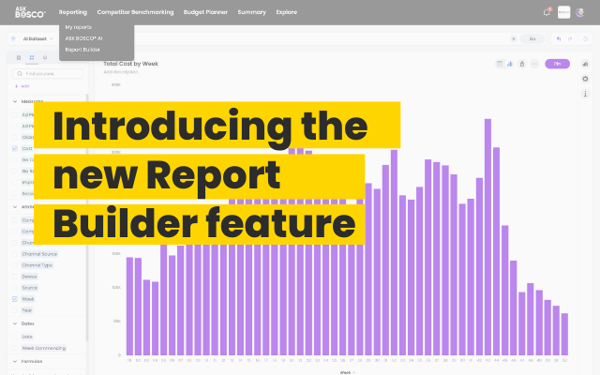The width and height of the screenshot is (600, 375).
Task: Select the grid columns tab in left panel
Action: (x=32, y=58)
